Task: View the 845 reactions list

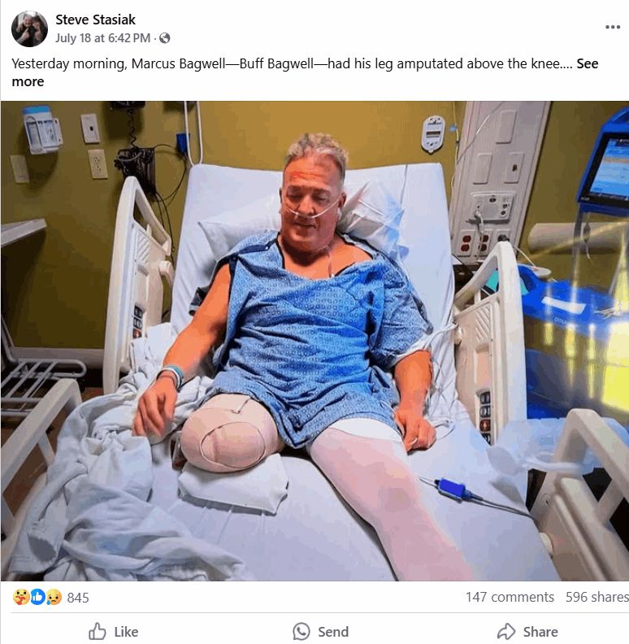Action: click(77, 598)
